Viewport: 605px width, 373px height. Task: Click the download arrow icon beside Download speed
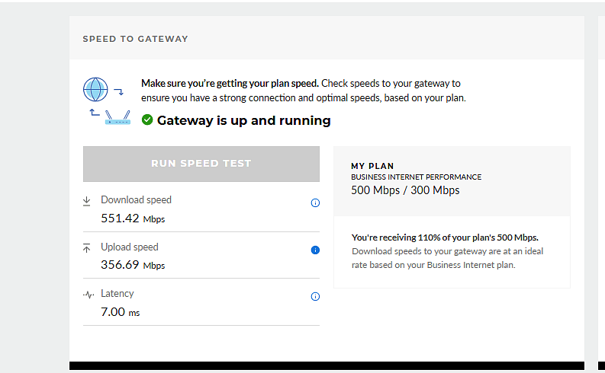pos(87,201)
